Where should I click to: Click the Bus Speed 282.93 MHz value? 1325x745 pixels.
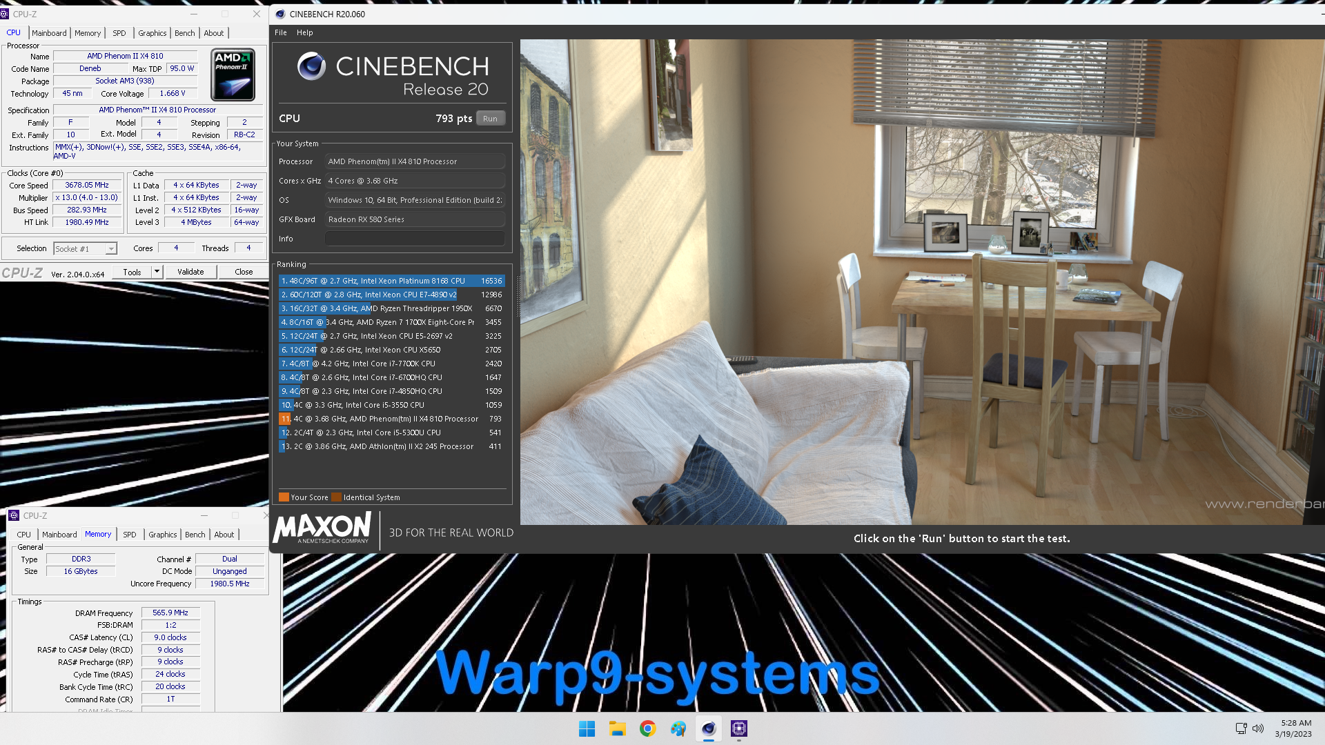point(87,210)
